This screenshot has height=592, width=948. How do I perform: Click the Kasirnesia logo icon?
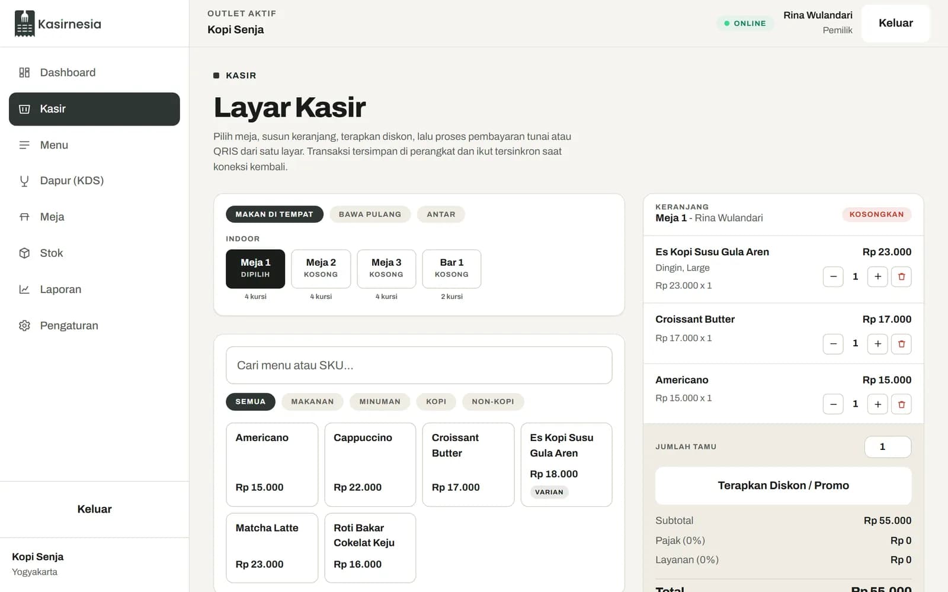tap(24, 24)
